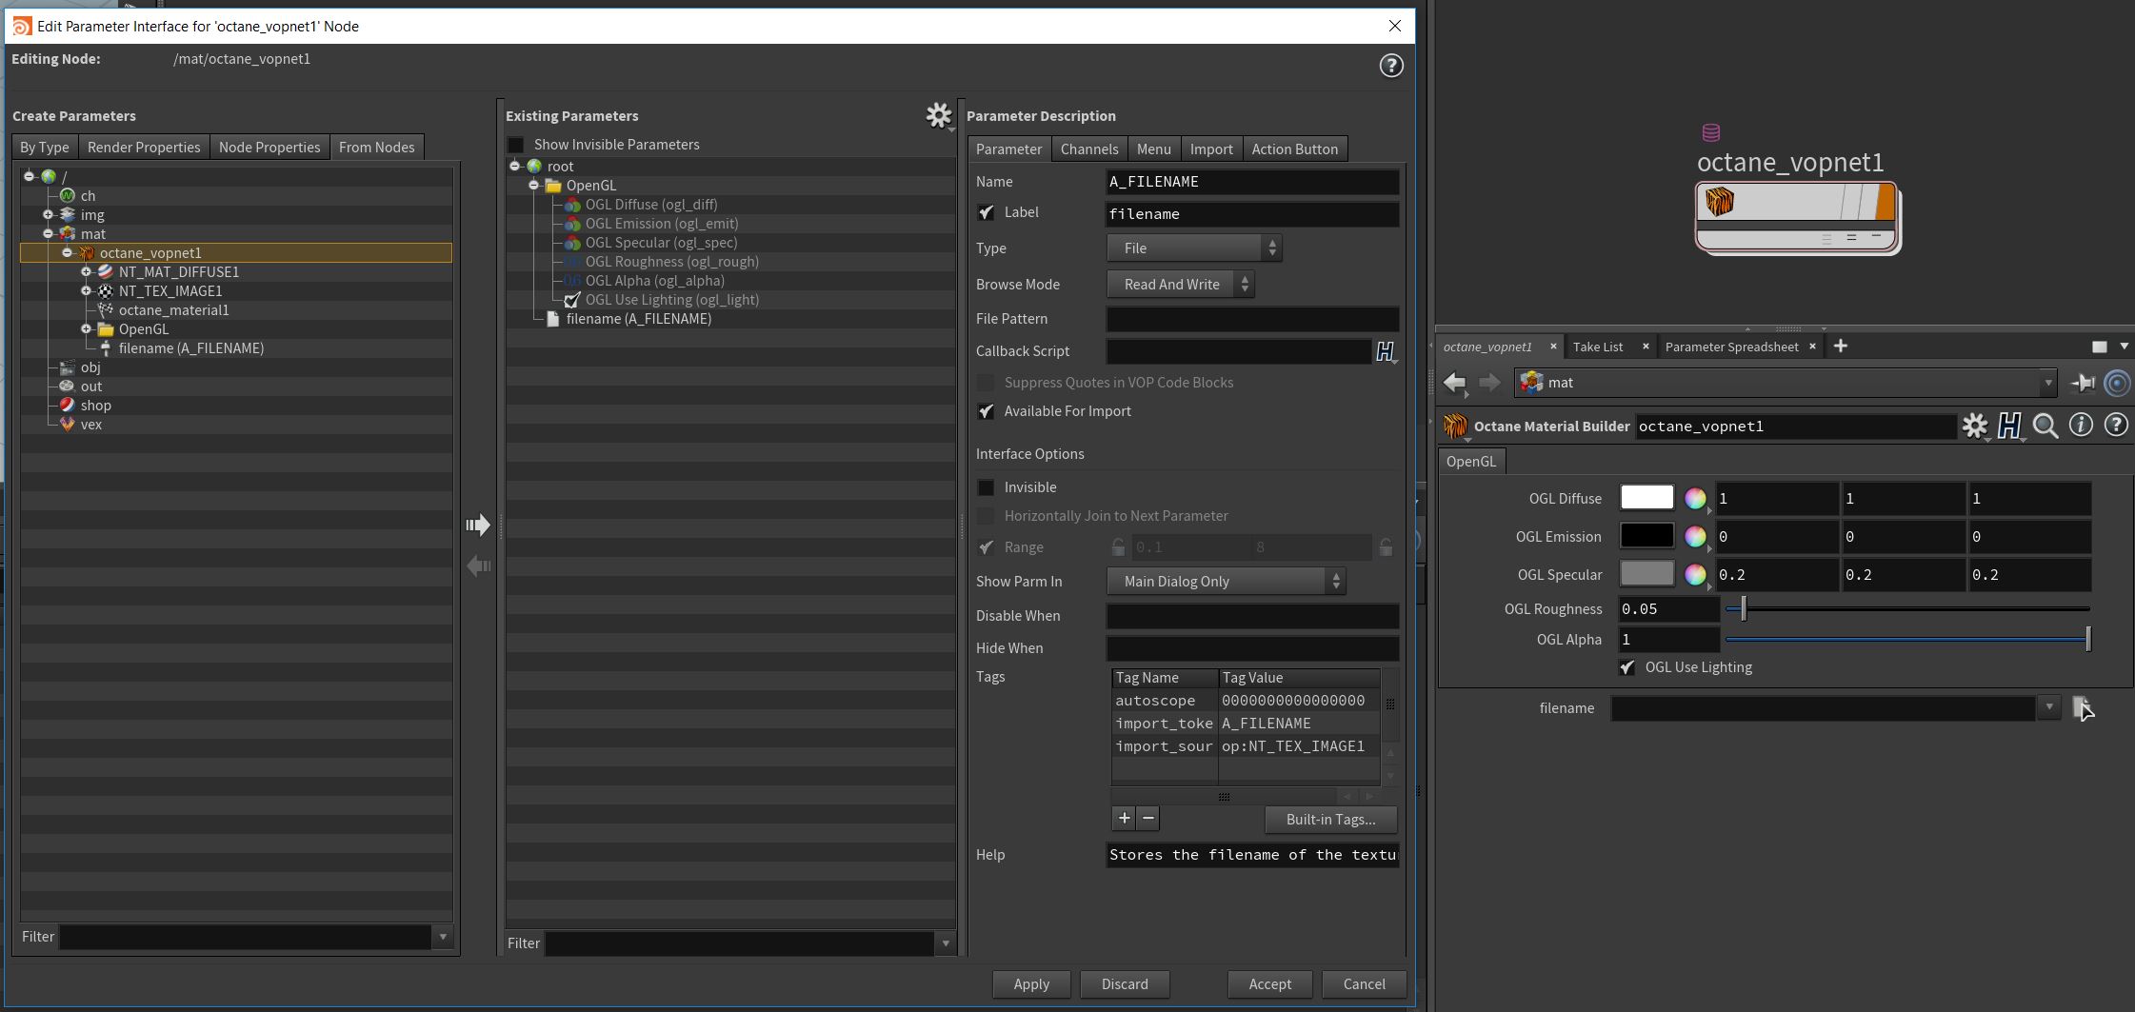Click the HScript H icon in the parameter pane
This screenshot has height=1012, width=2135.
(2010, 426)
